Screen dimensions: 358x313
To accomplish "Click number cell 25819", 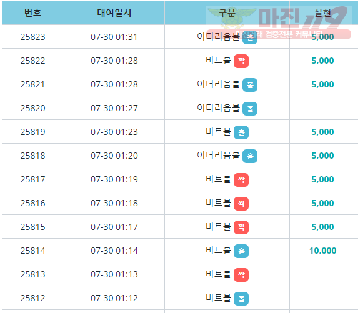I will coord(33,132).
